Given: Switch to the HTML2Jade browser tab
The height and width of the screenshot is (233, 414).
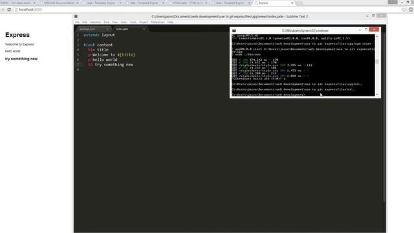Looking at the screenshot, I should 188,3.
